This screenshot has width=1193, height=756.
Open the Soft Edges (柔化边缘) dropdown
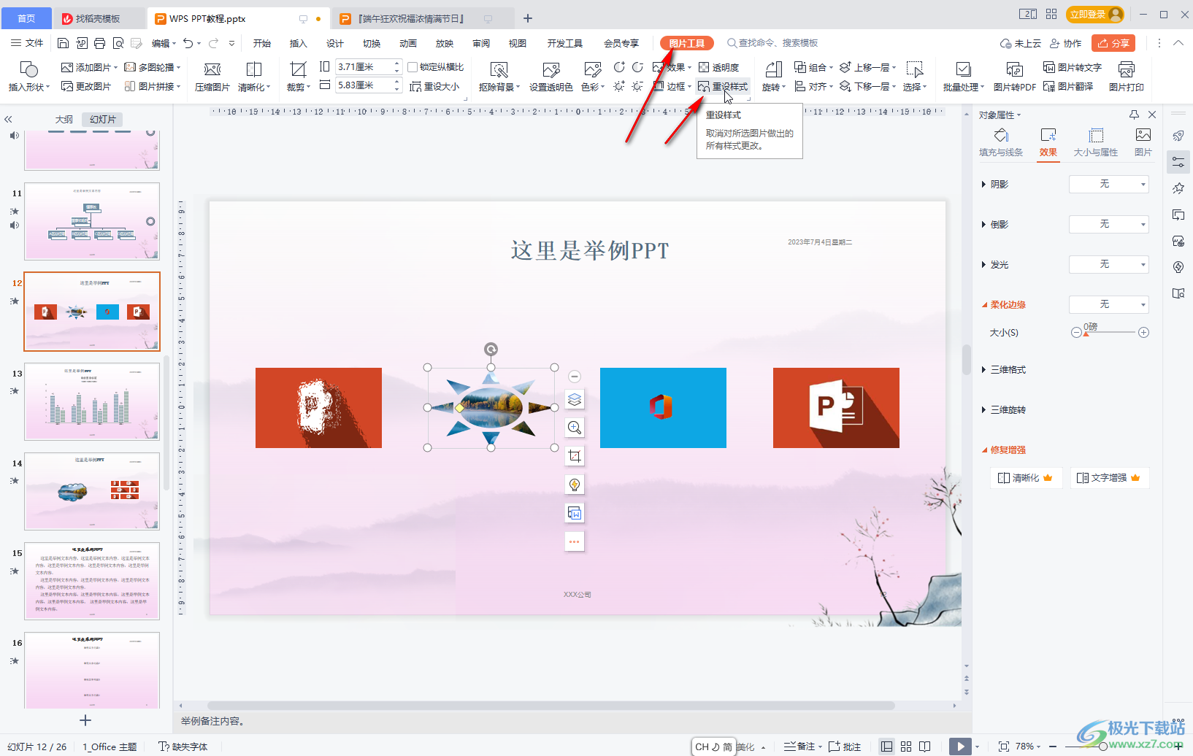pos(1109,305)
